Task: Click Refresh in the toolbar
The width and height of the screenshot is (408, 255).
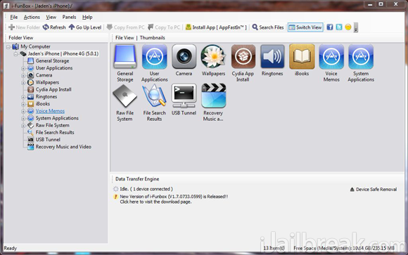Action: click(x=54, y=27)
